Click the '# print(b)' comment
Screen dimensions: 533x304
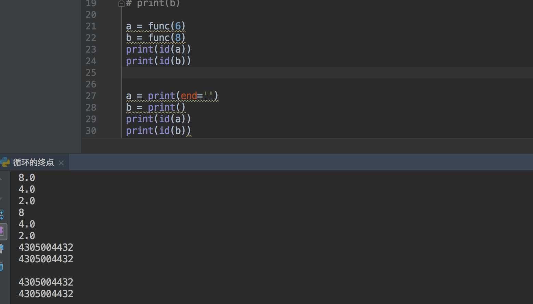pos(153,4)
